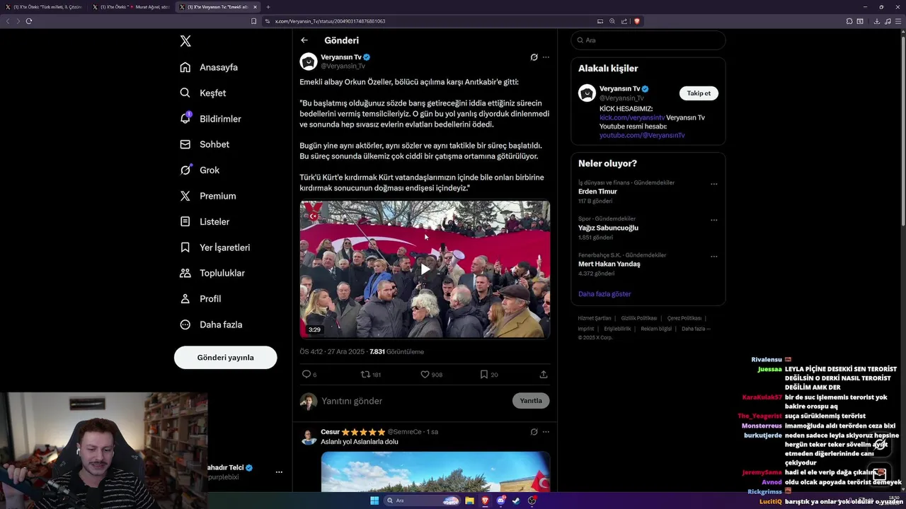Open Profil page
This screenshot has width=906, height=509.
click(x=200, y=298)
